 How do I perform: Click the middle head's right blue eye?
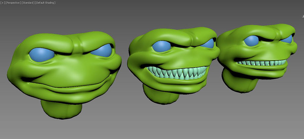click(x=208, y=44)
